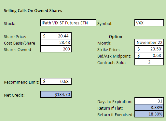
Task: Click the Option section heading
Action: [x=116, y=37]
